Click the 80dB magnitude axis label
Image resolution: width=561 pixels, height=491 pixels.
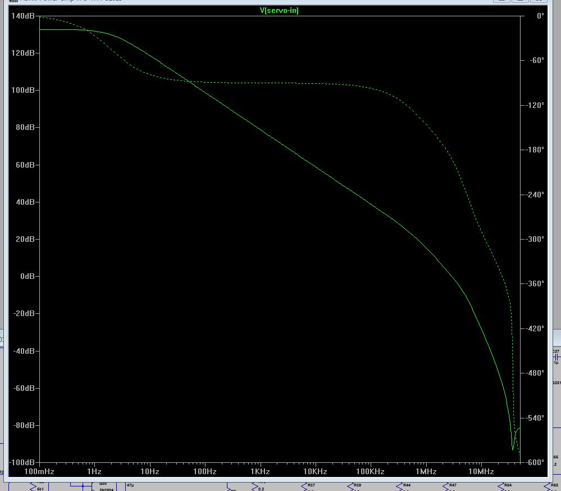point(25,127)
